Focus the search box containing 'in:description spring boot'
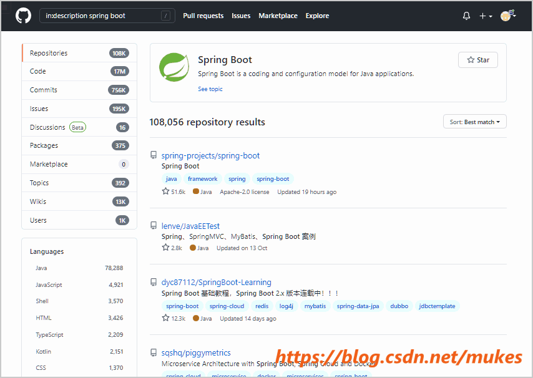This screenshot has width=533, height=378. click(x=107, y=16)
